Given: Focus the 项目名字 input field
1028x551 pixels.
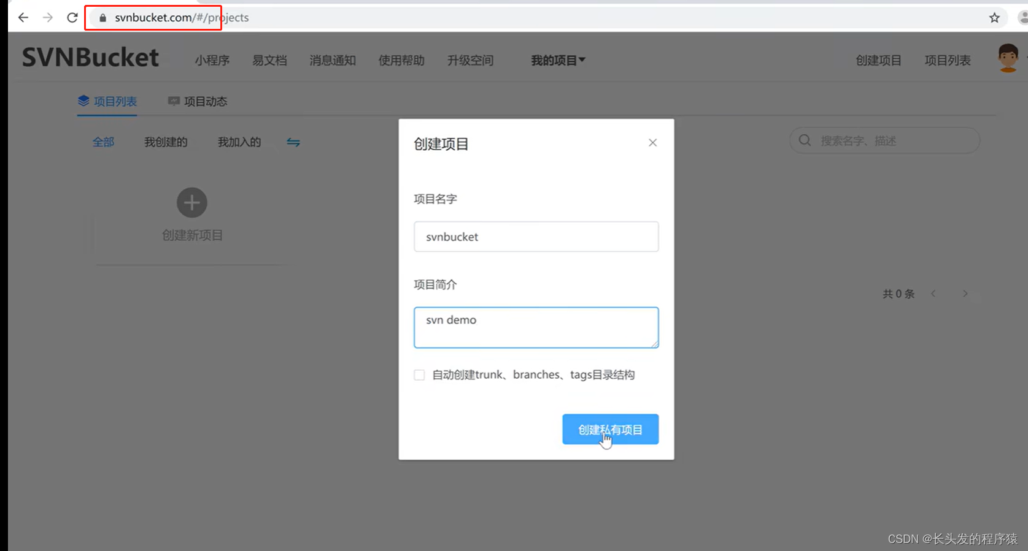Looking at the screenshot, I should pos(536,237).
